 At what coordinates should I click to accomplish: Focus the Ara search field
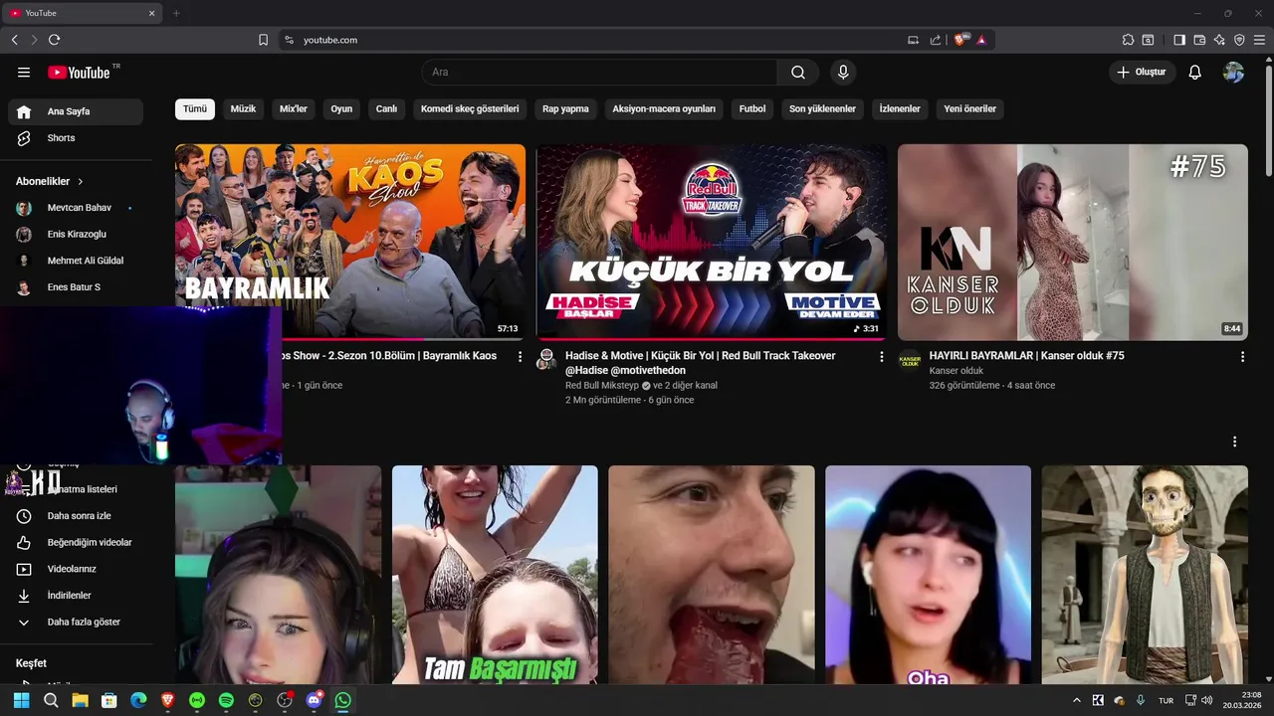coord(599,73)
